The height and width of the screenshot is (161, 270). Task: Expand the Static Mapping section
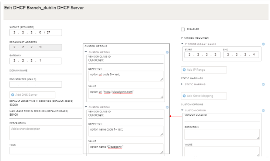pos(182,84)
